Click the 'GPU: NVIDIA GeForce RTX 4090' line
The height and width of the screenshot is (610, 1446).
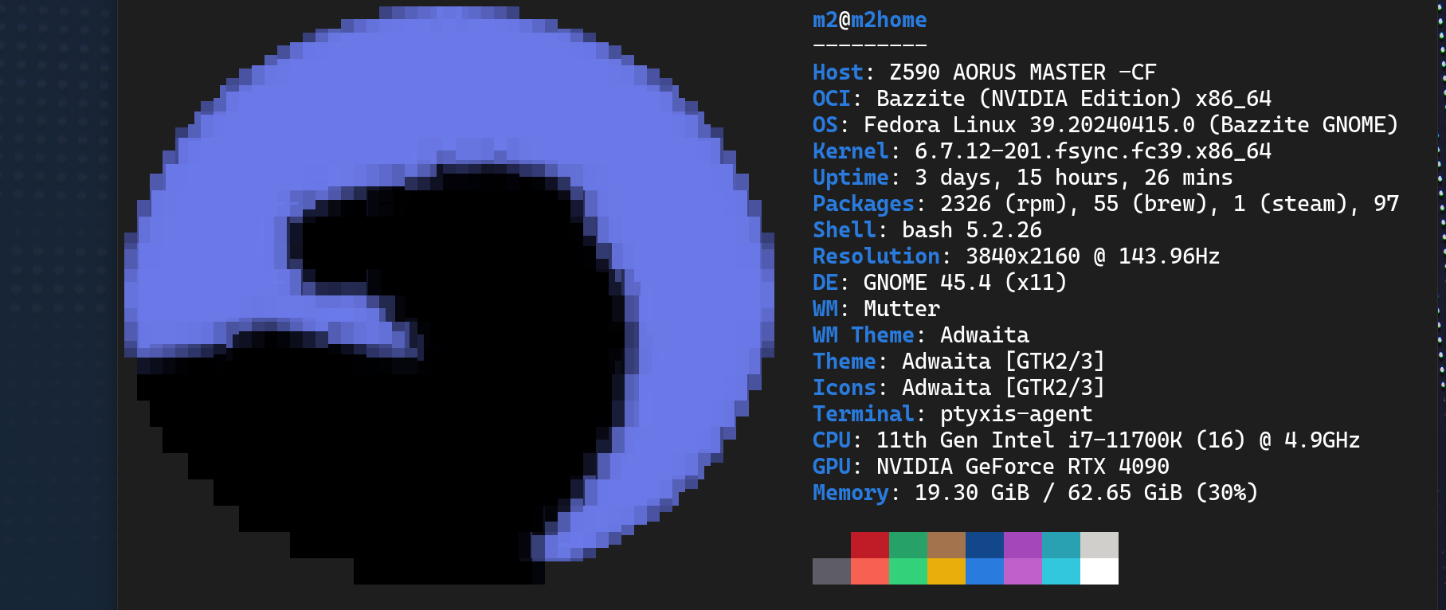[x=991, y=467]
